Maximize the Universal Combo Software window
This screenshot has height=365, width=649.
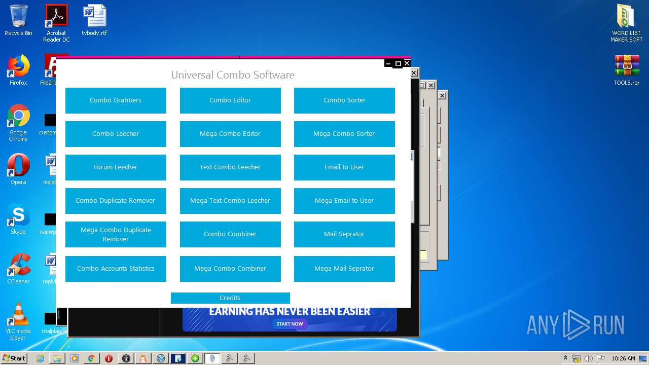pos(398,63)
